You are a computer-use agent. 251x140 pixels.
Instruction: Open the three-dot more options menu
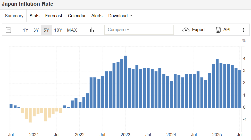click(244, 30)
